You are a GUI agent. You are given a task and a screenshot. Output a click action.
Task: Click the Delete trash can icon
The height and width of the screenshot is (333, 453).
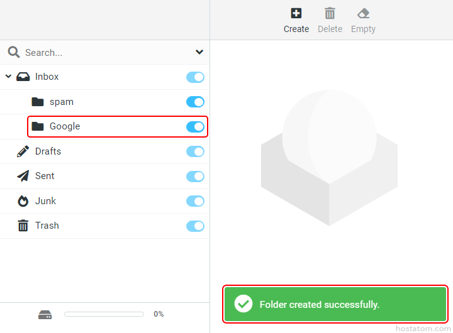(x=330, y=13)
